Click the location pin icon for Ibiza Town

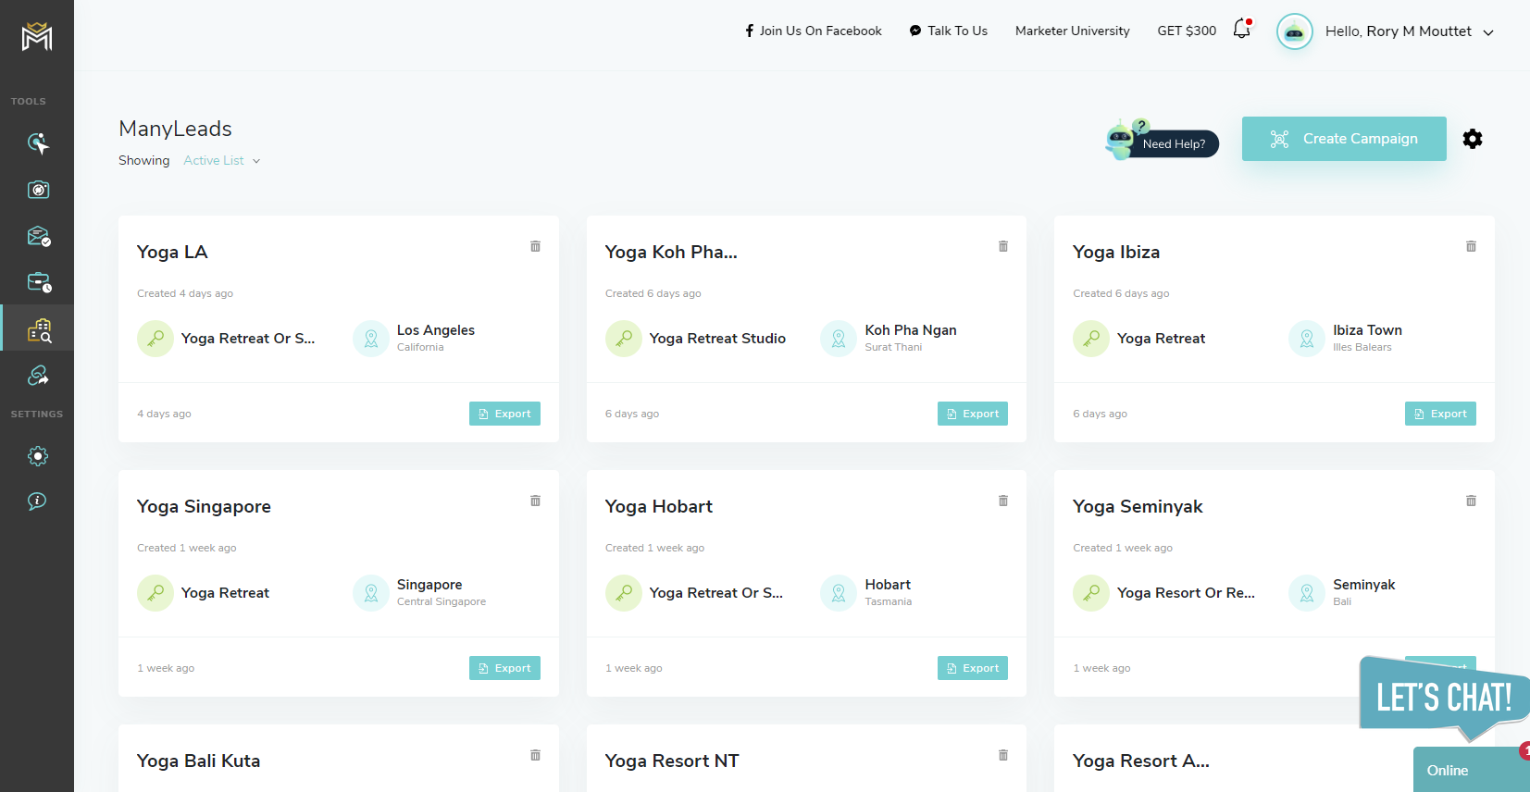pyautogui.click(x=1307, y=339)
